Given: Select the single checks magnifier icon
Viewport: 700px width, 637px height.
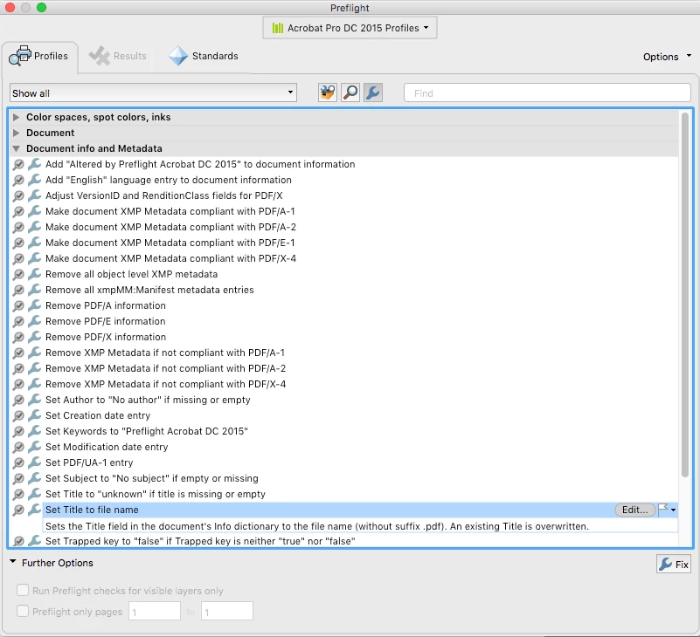Looking at the screenshot, I should (350, 92).
